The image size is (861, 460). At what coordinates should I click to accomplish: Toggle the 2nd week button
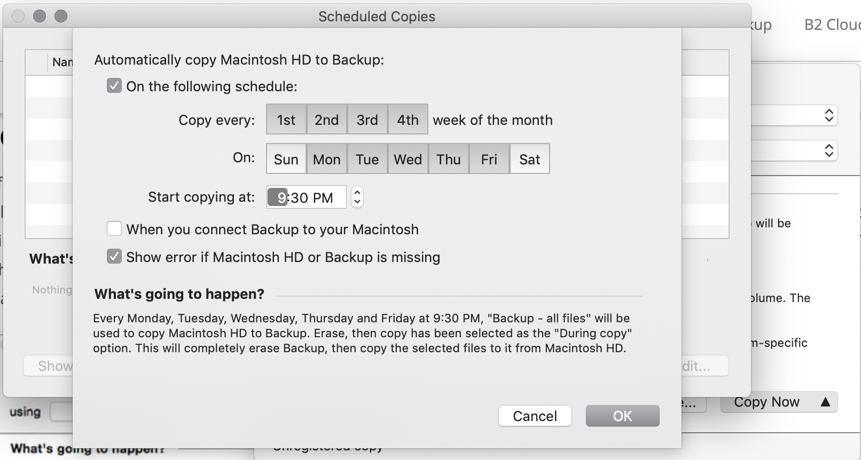pos(327,120)
